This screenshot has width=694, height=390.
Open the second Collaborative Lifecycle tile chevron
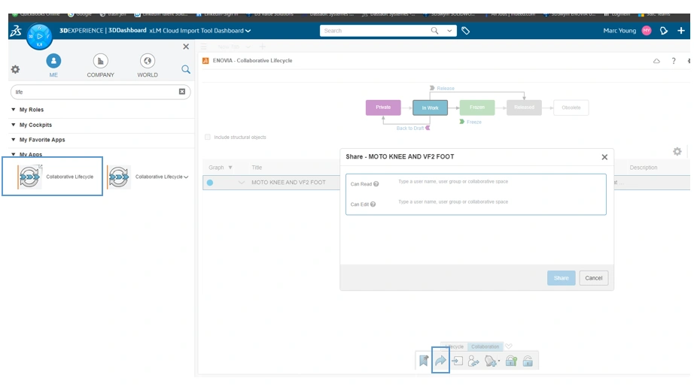186,177
